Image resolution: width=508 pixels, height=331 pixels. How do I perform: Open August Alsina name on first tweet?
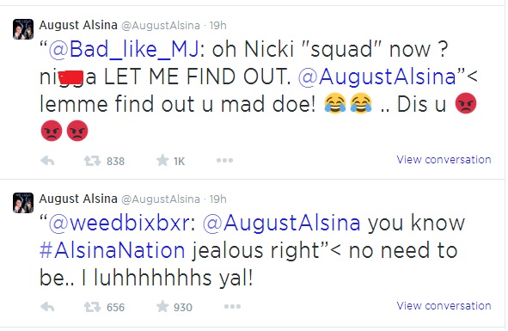[78, 25]
